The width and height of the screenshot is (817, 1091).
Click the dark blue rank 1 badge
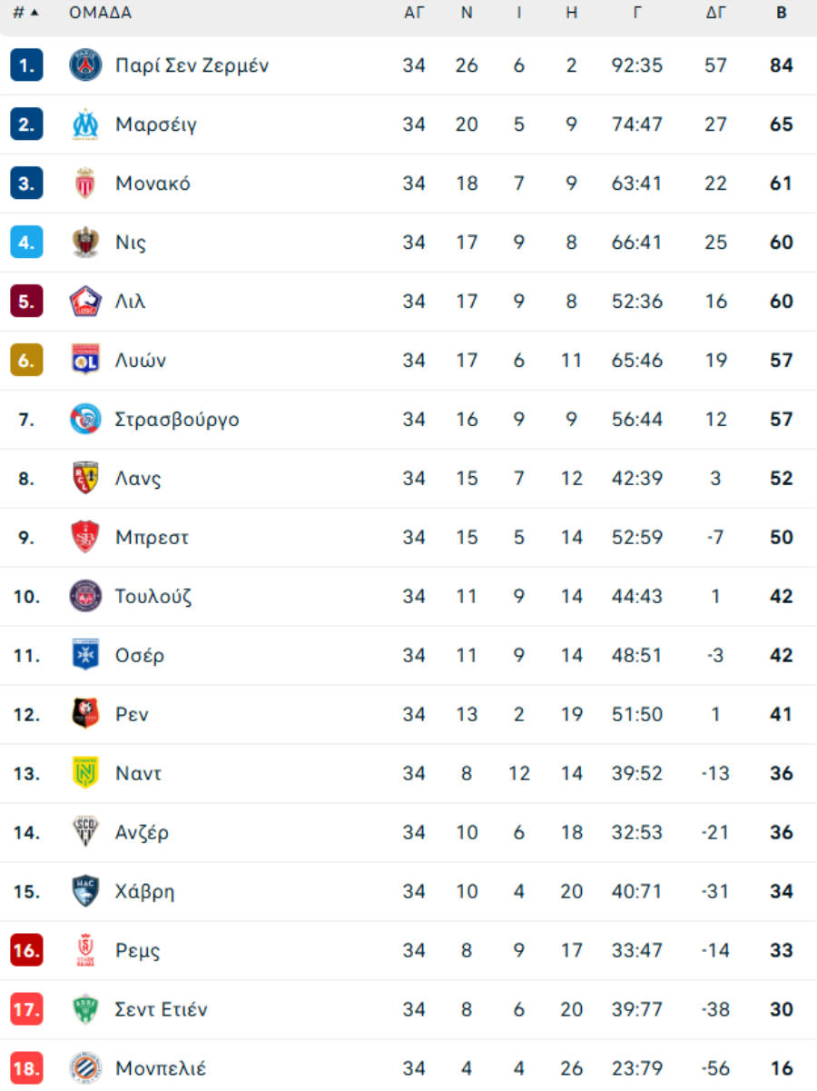pyautogui.click(x=26, y=65)
